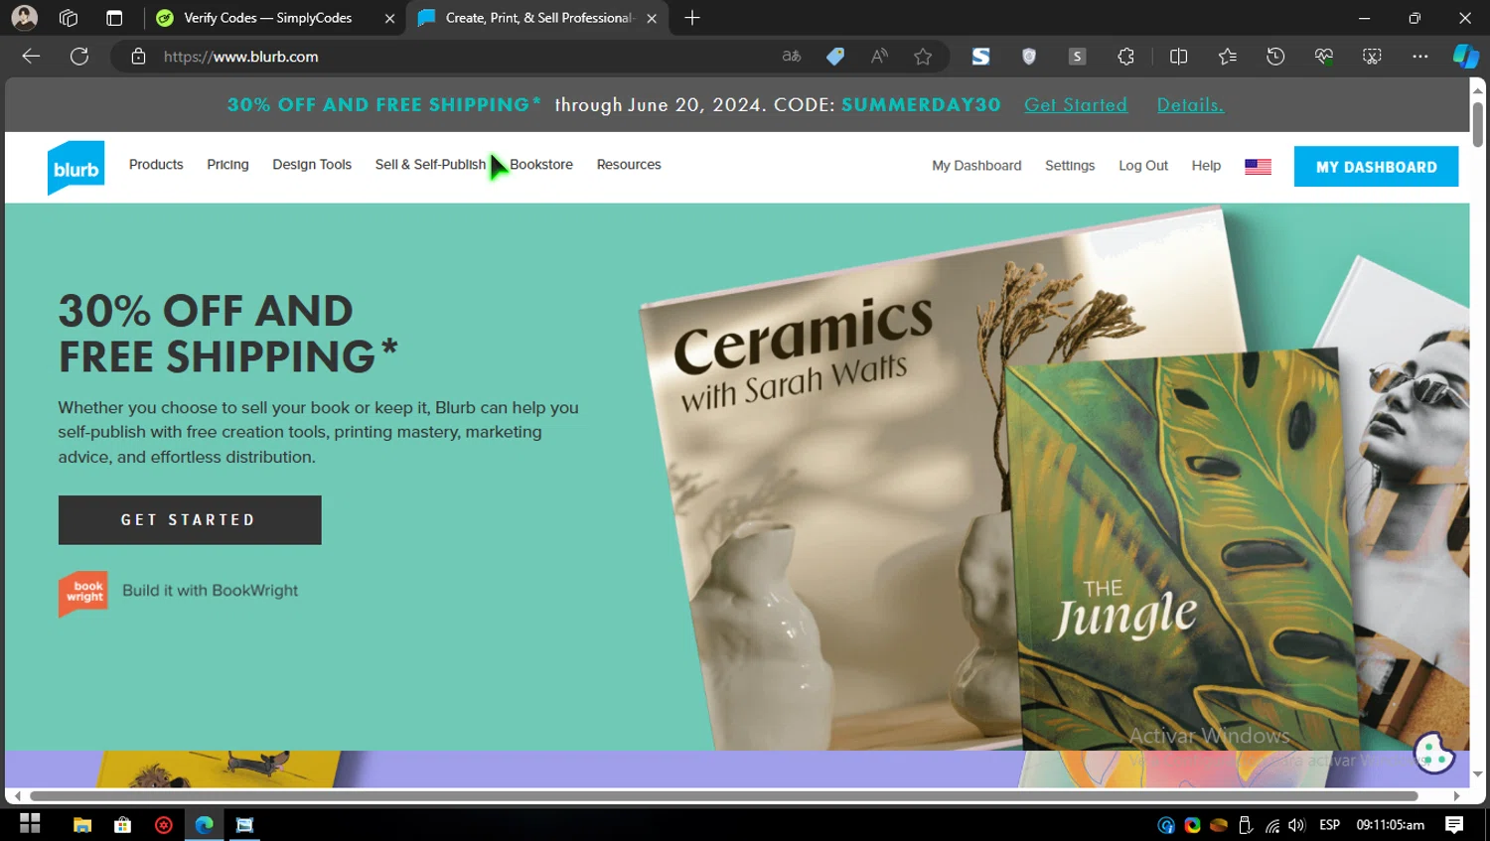The image size is (1490, 841).
Task: Open the BookWright logo icon
Action: point(83,593)
